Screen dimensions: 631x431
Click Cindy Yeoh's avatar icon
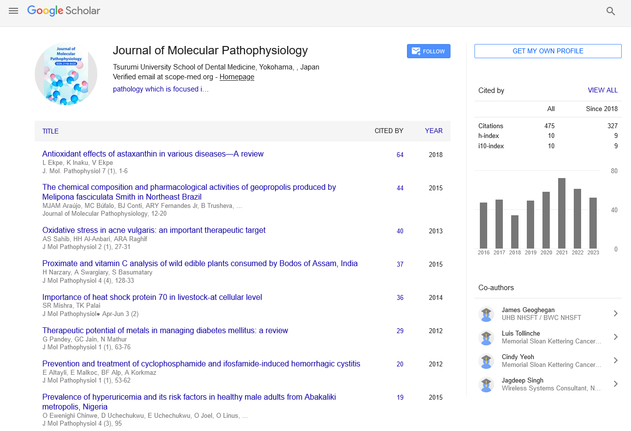click(x=486, y=361)
